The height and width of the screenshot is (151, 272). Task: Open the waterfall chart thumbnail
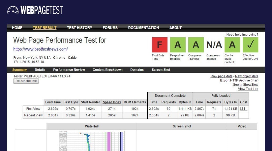coord(91,141)
